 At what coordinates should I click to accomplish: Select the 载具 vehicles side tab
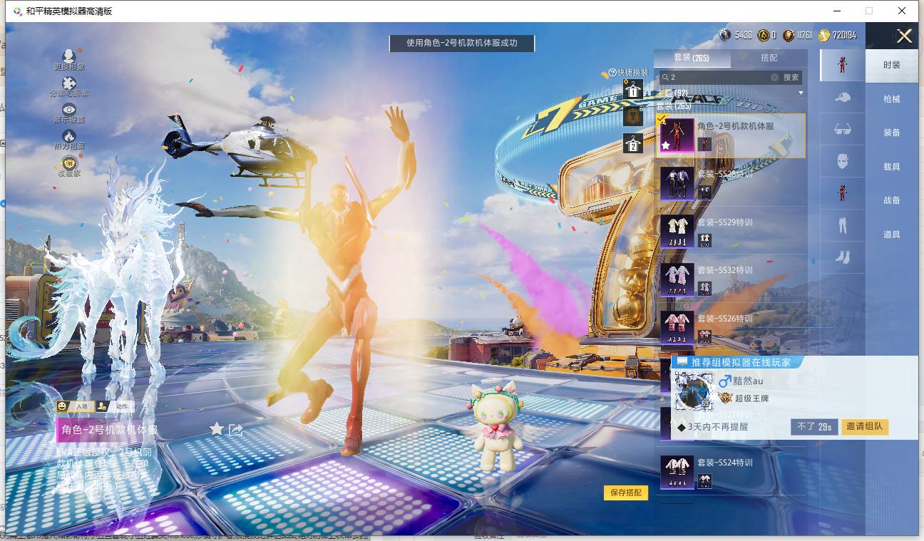click(x=892, y=167)
